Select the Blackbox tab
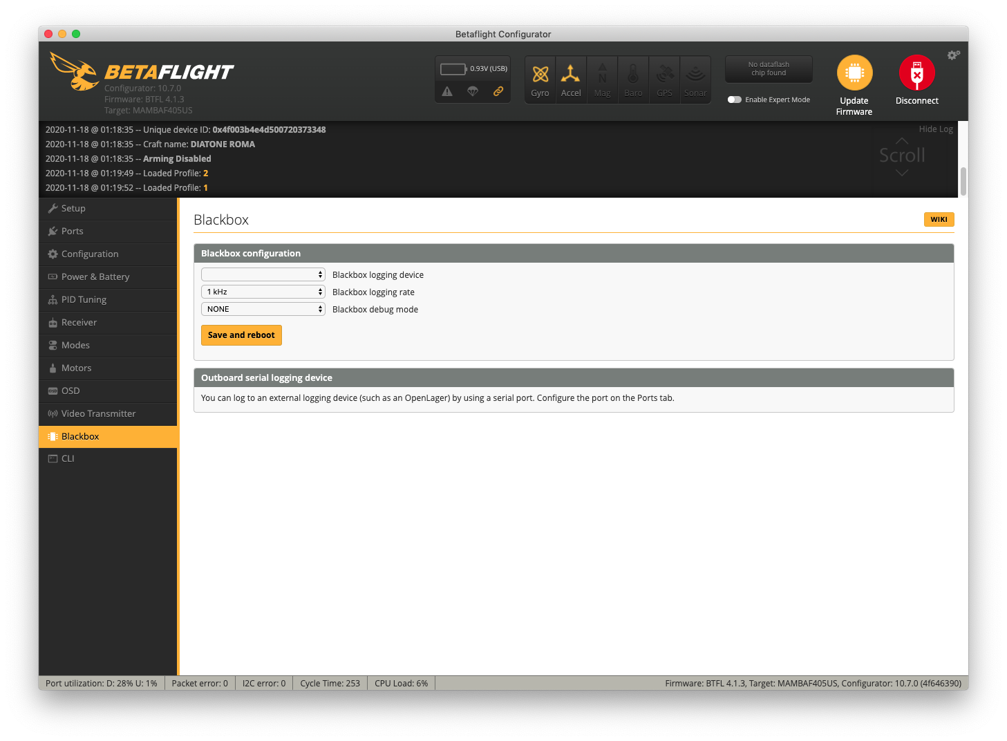The image size is (1007, 741). [x=108, y=436]
